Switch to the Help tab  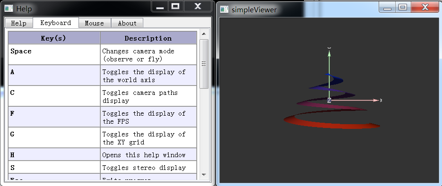[x=19, y=23]
